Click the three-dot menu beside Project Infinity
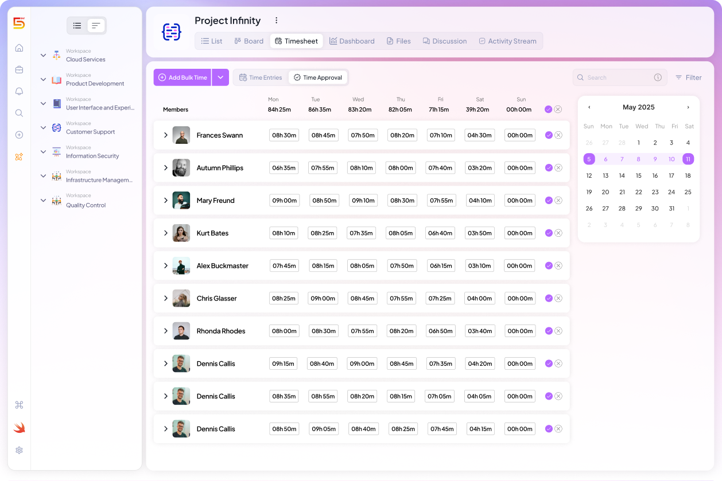The image size is (722, 481). click(276, 21)
